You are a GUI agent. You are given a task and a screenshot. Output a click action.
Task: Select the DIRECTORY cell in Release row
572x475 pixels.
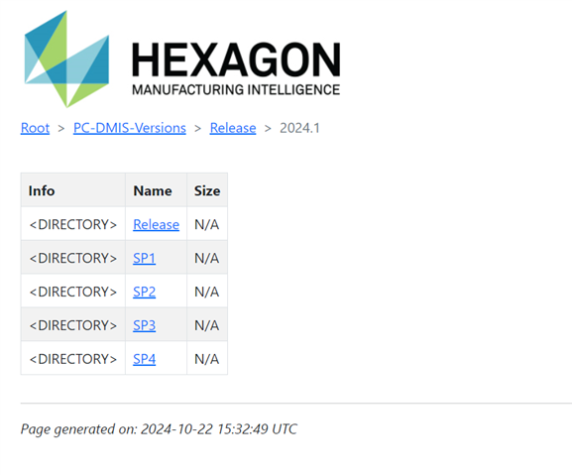(73, 224)
